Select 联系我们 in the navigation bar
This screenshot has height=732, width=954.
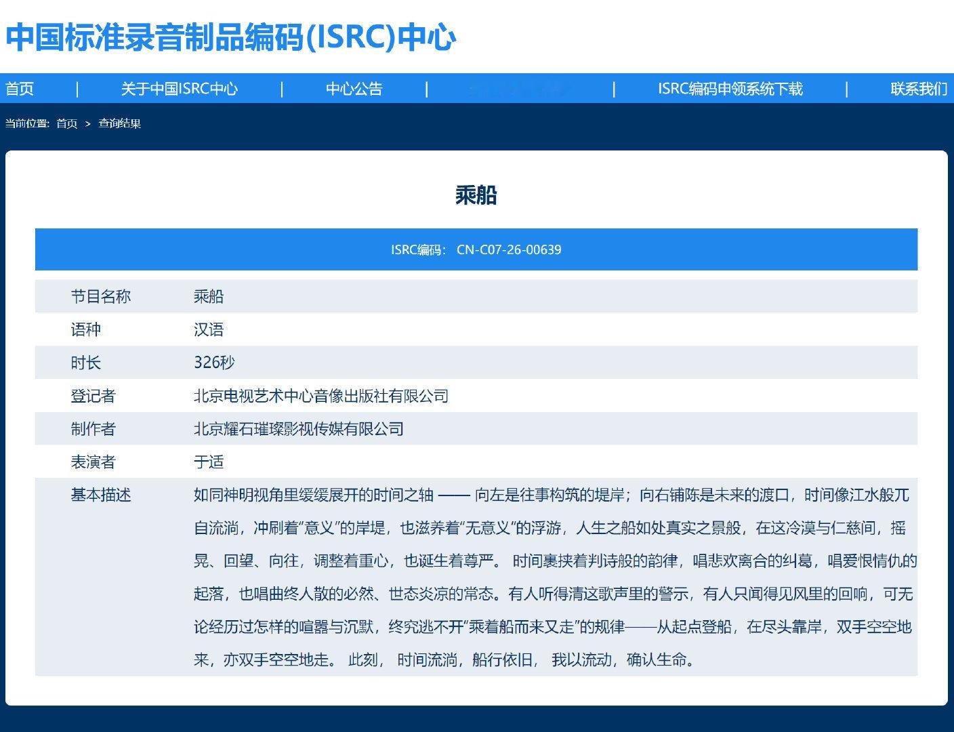tap(919, 89)
